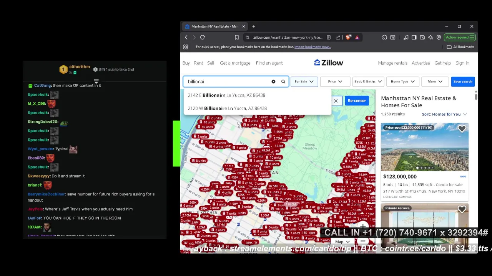Screen dimensions: 492x276
Task: Open Brave Rewards triangle icon
Action: click(357, 37)
